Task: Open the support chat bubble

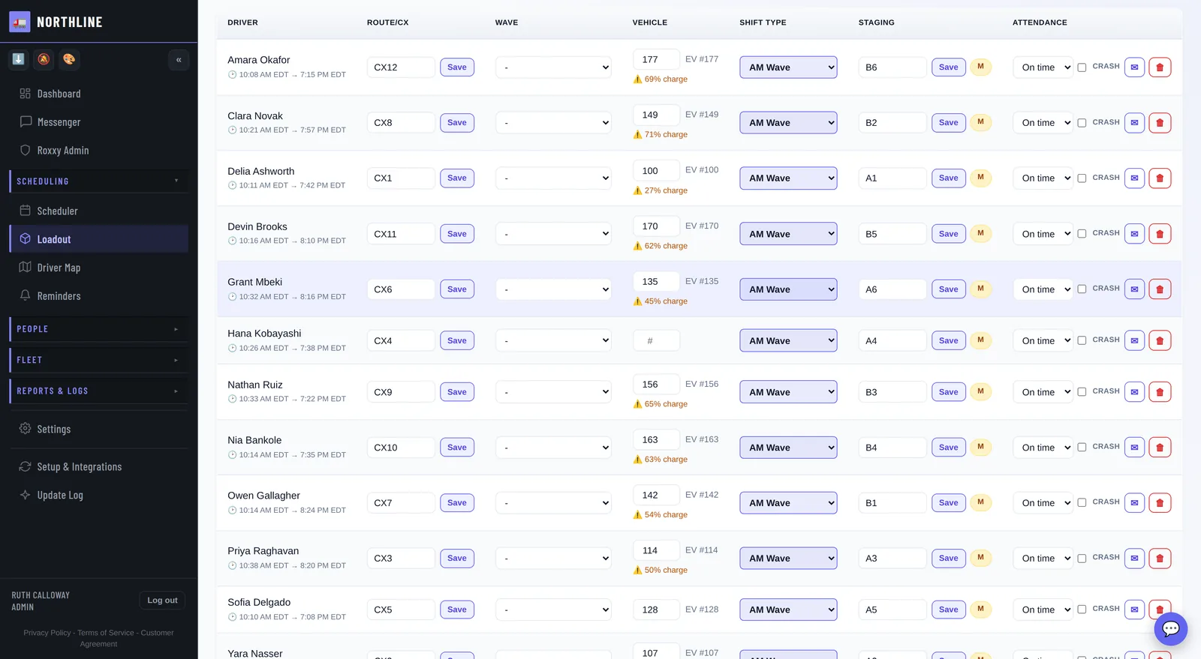Action: (x=1170, y=629)
